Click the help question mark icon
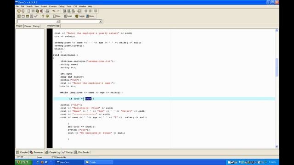Screen dimensions: 294x165 coord(43,16)
